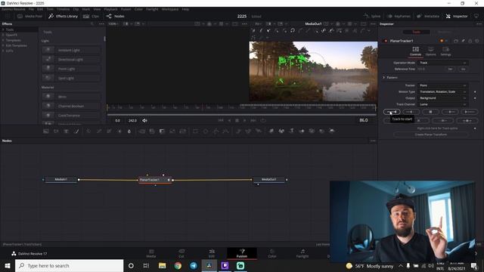Viewport: 484px width, 272px height.
Task: Open the PlanarTracker1 versions icon
Action: (x=456, y=41)
